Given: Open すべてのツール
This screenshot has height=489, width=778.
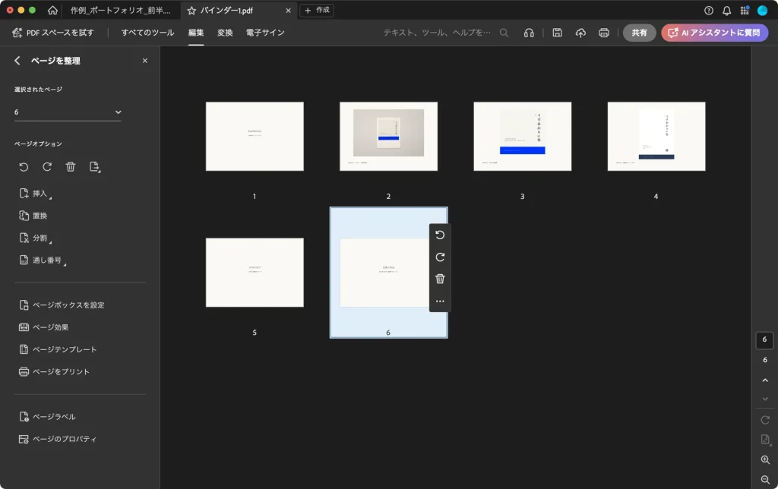Looking at the screenshot, I should coord(148,33).
